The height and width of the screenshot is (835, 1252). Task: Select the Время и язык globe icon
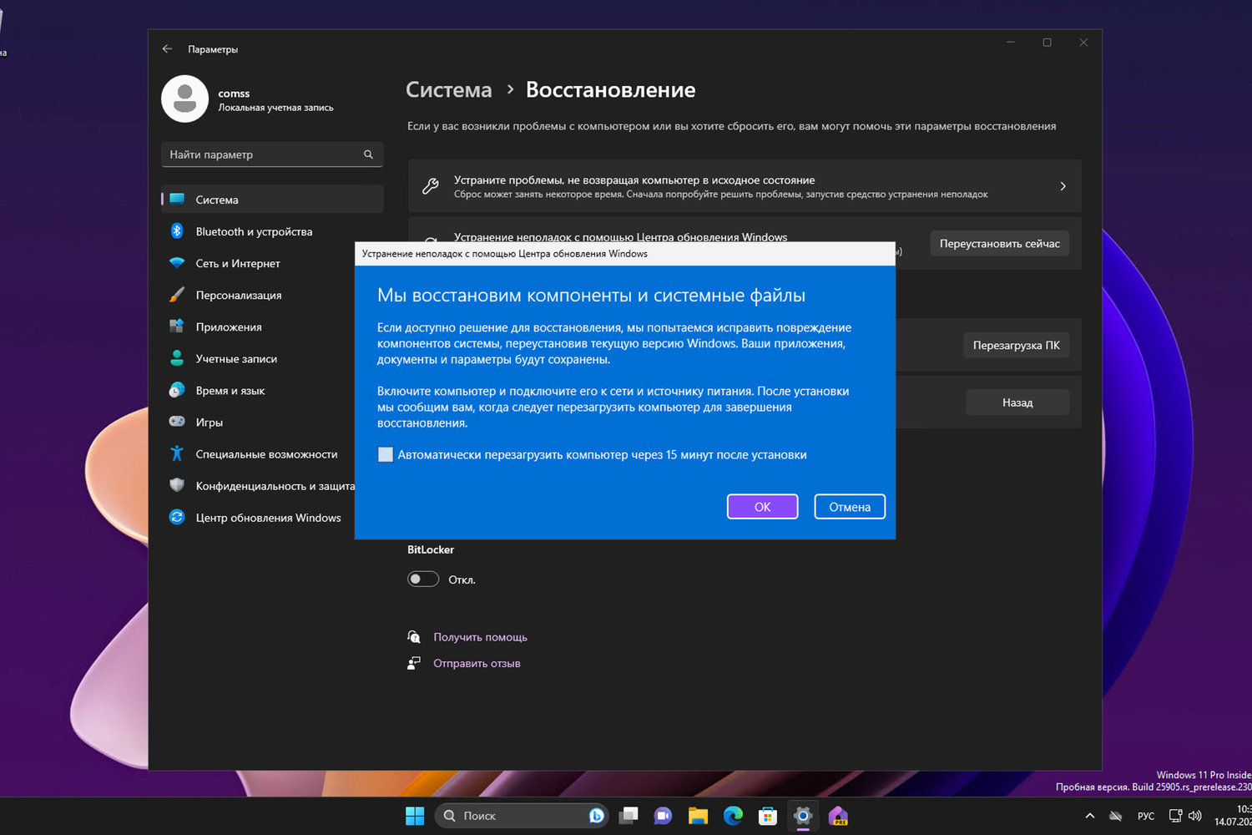[177, 390]
